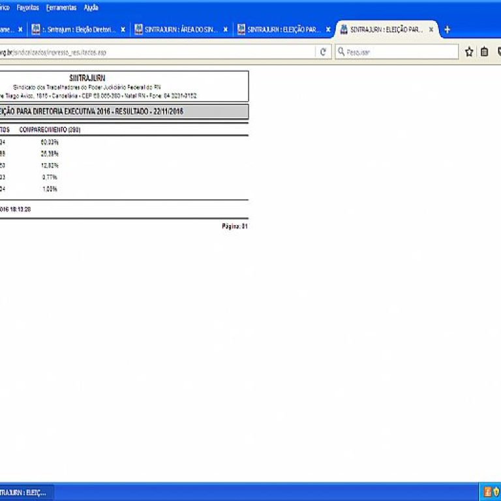
Task: Open the Ferramentas menu
Action: click(x=61, y=8)
